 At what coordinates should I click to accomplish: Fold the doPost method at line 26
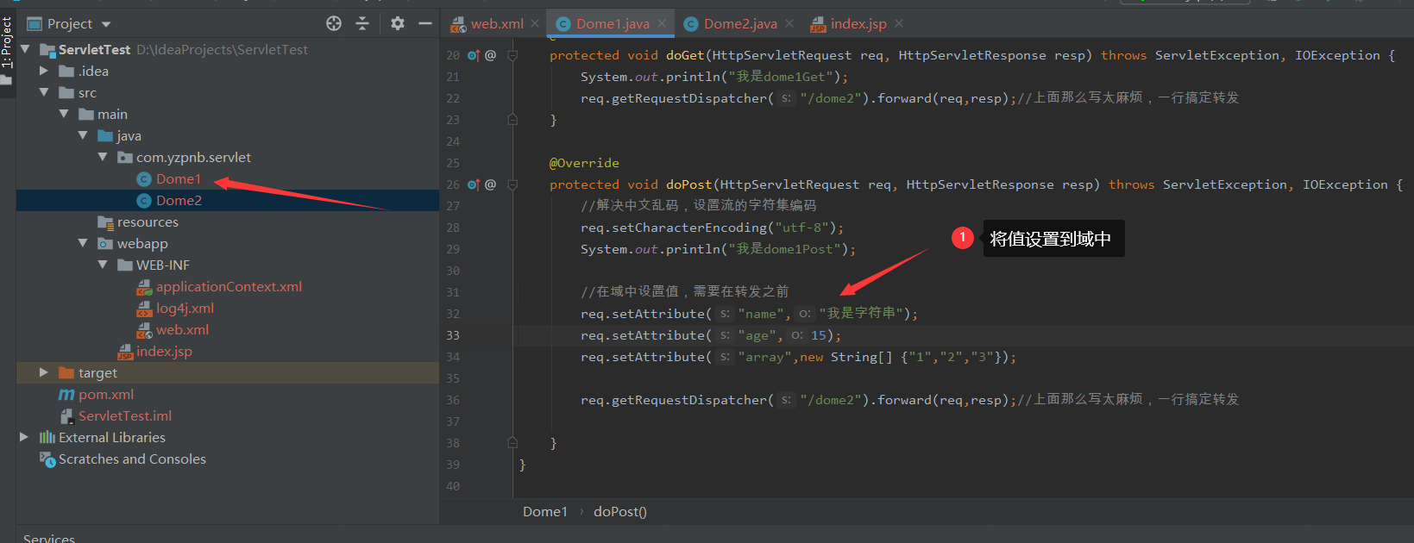(x=512, y=184)
